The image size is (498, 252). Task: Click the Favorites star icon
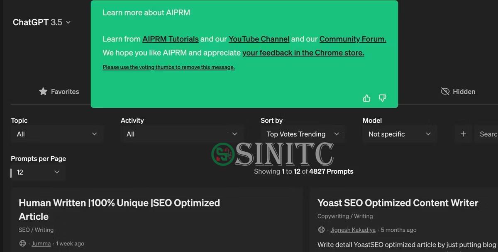click(43, 92)
